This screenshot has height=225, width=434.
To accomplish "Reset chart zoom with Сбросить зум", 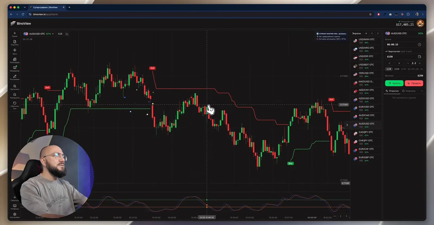I will 15,105.
